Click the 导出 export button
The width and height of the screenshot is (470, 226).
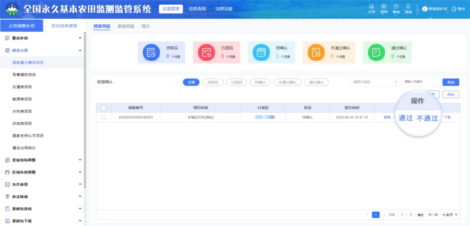[451, 95]
